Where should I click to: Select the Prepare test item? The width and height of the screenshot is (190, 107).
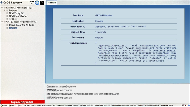click(13, 11)
